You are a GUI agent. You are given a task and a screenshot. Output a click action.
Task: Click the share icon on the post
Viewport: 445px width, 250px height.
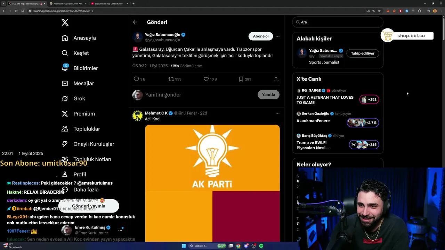coord(276,79)
